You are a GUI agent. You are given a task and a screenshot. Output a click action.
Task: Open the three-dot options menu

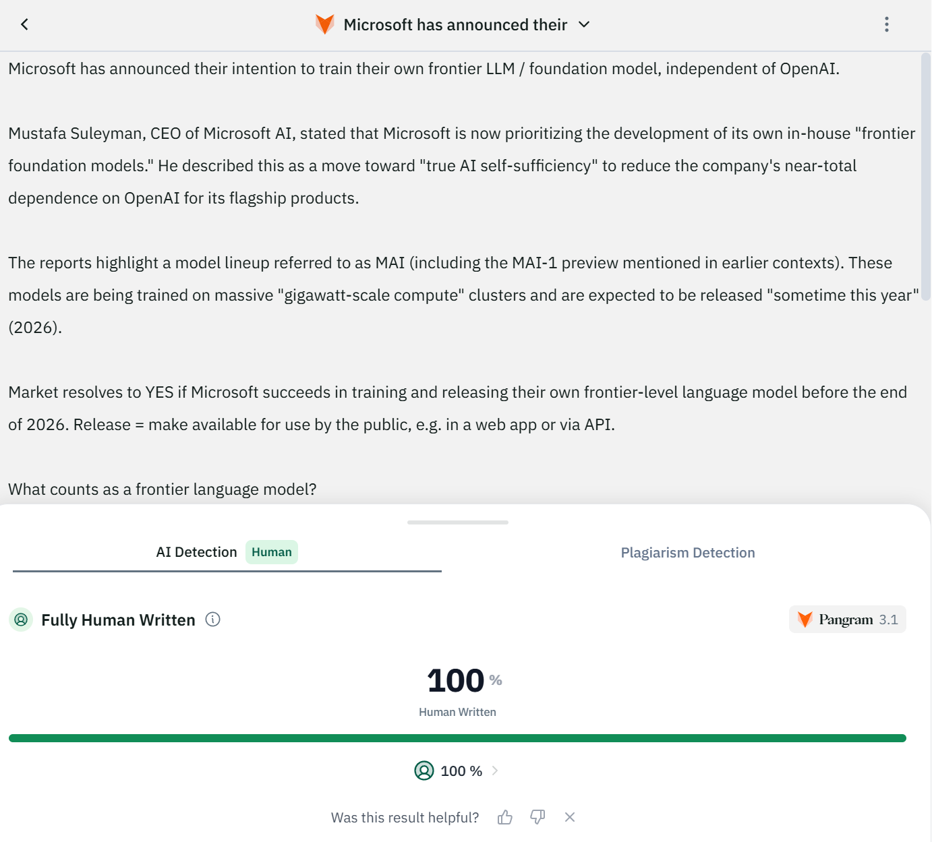886,25
